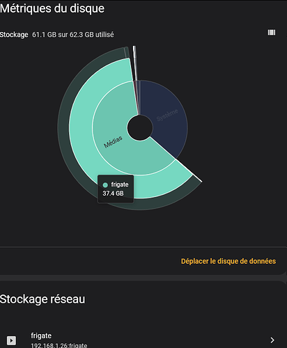The image size is (287, 348).
Task: Click the "Stockage réseau" section heading
Action: click(x=42, y=299)
